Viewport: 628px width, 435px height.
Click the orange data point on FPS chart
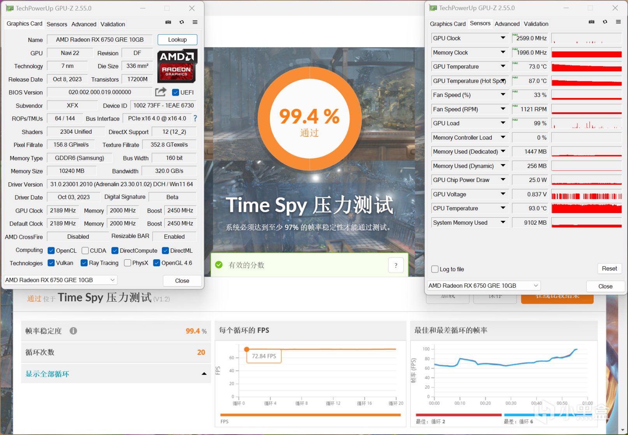[246, 349]
